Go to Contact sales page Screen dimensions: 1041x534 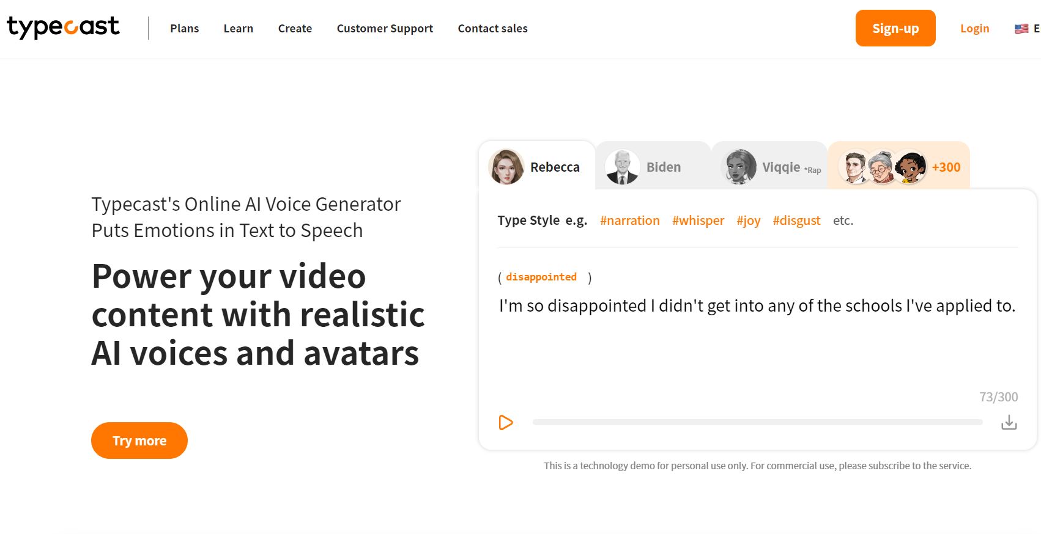click(x=492, y=29)
